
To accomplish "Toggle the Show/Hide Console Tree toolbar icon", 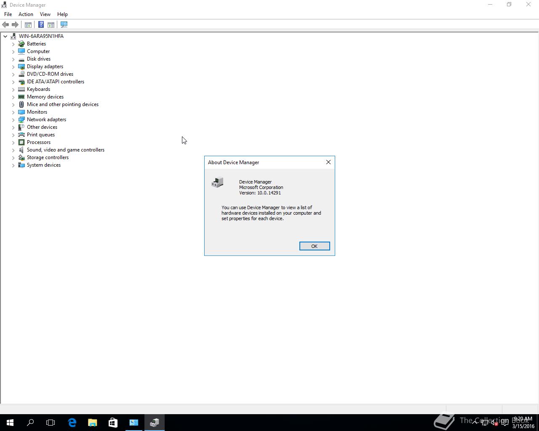I will pos(28,25).
